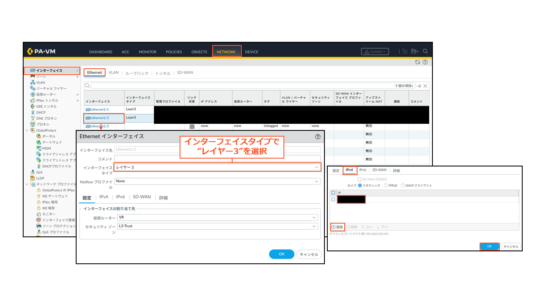Select the PPPoE radio button
The height and width of the screenshot is (306, 545).
pyautogui.click(x=386, y=185)
